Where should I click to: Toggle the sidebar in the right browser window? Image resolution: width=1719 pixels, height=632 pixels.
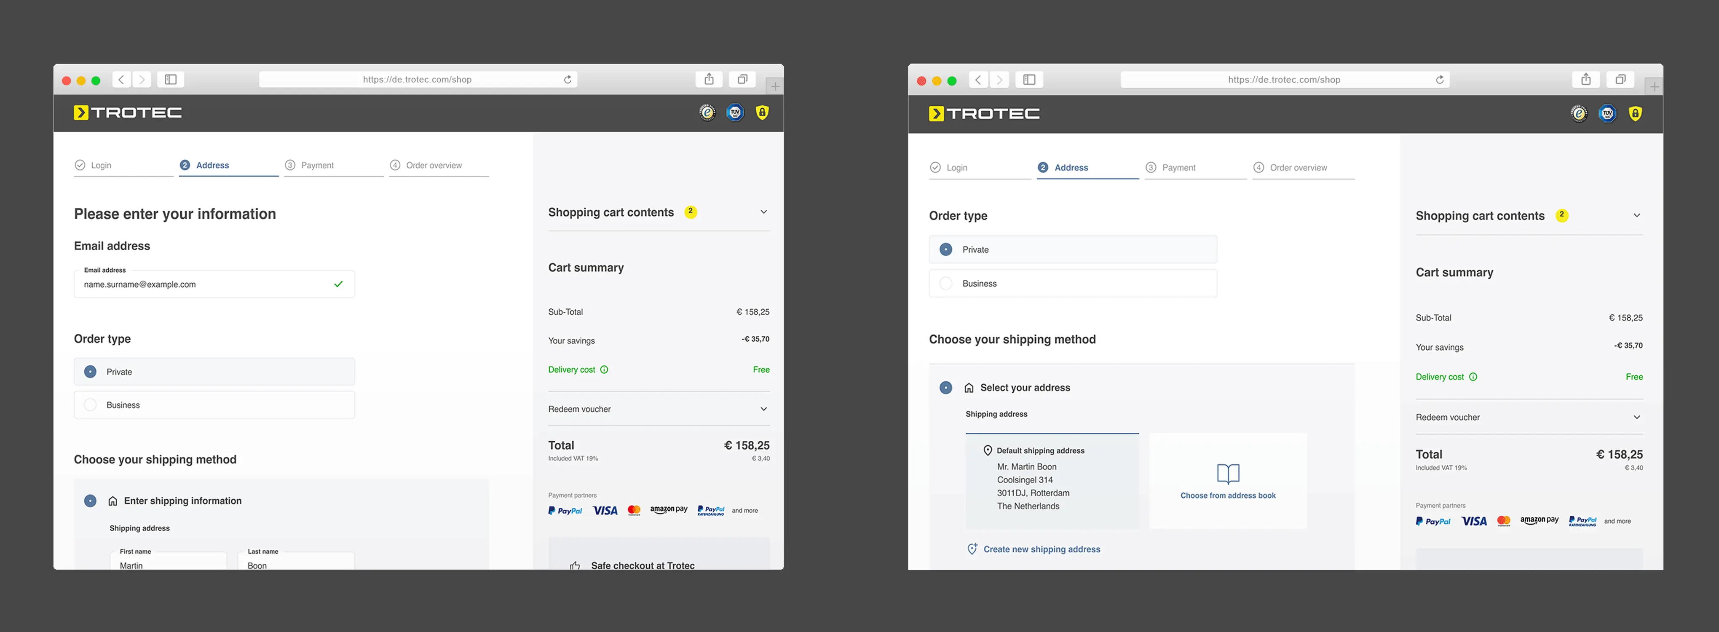click(1029, 80)
